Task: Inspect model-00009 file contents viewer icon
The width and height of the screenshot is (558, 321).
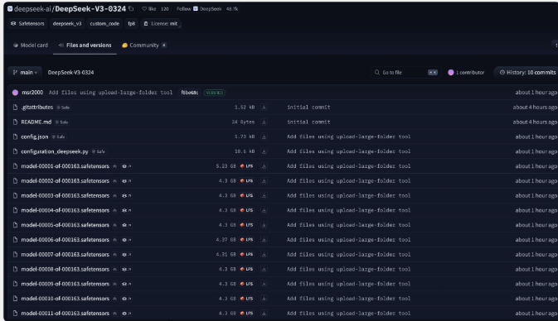Action: 127,284
